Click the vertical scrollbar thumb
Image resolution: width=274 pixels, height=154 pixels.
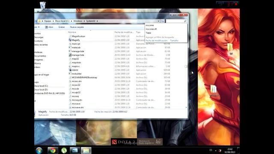pos(186,66)
